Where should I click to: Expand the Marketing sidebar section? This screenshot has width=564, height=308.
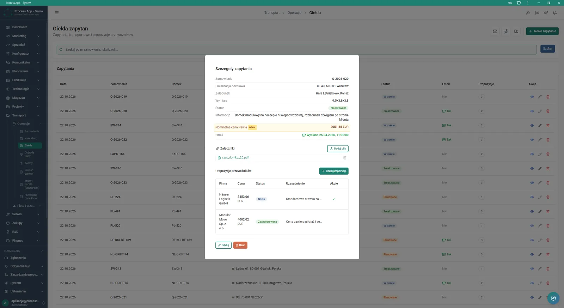tap(23, 36)
